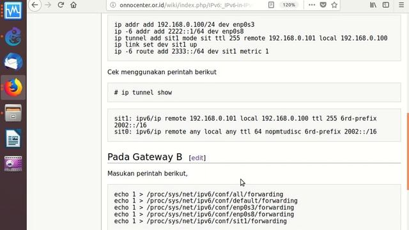Click the conf/enp0s8/forwarding echo line

[x=204, y=215]
